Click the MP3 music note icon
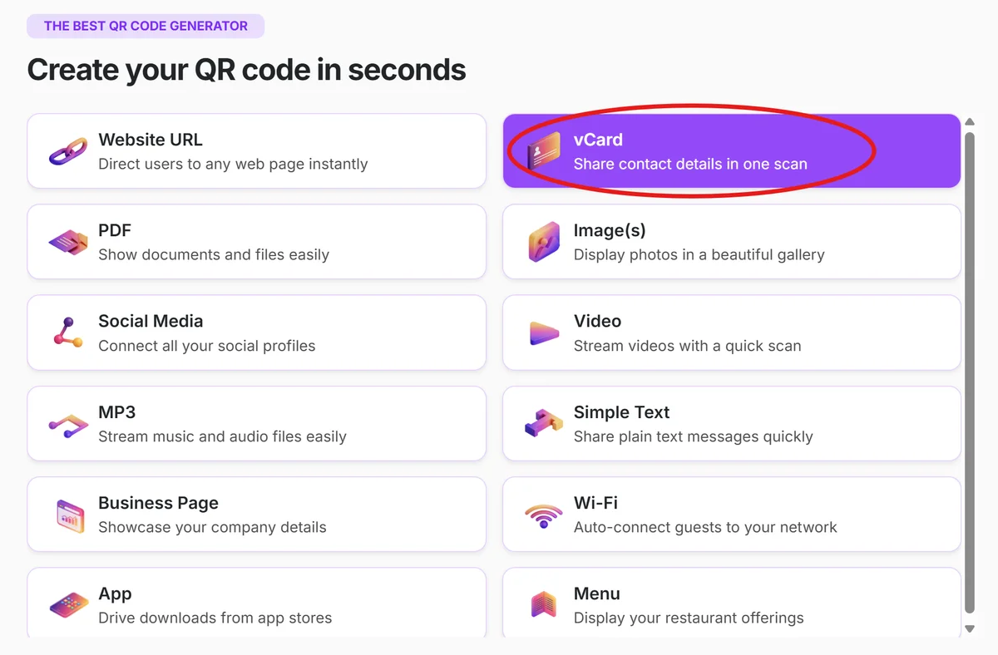998x655 pixels. [x=69, y=423]
